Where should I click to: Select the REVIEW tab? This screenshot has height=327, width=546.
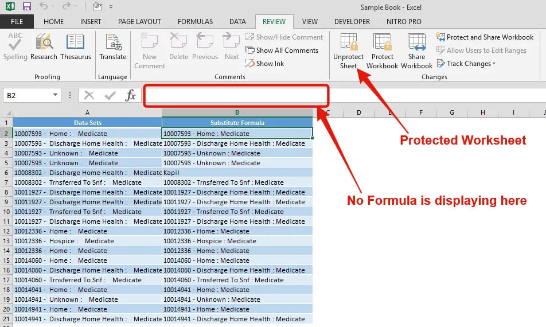[x=274, y=22]
